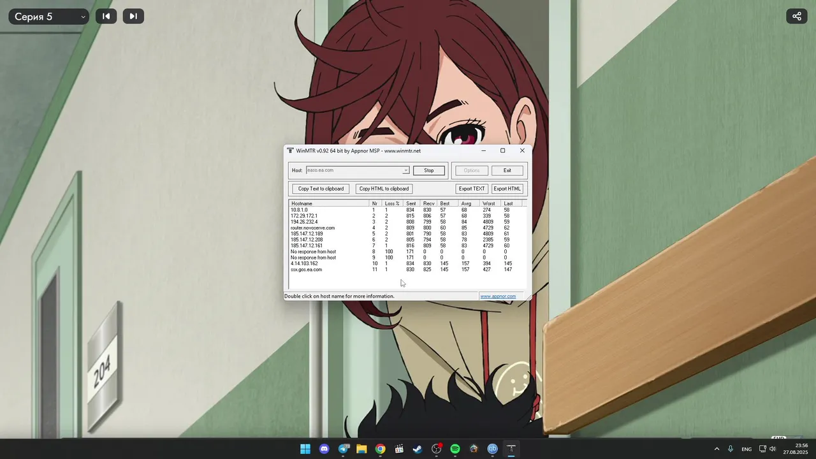Click the Stop button in WinMTR
Screen dimensions: 816x459
point(428,170)
